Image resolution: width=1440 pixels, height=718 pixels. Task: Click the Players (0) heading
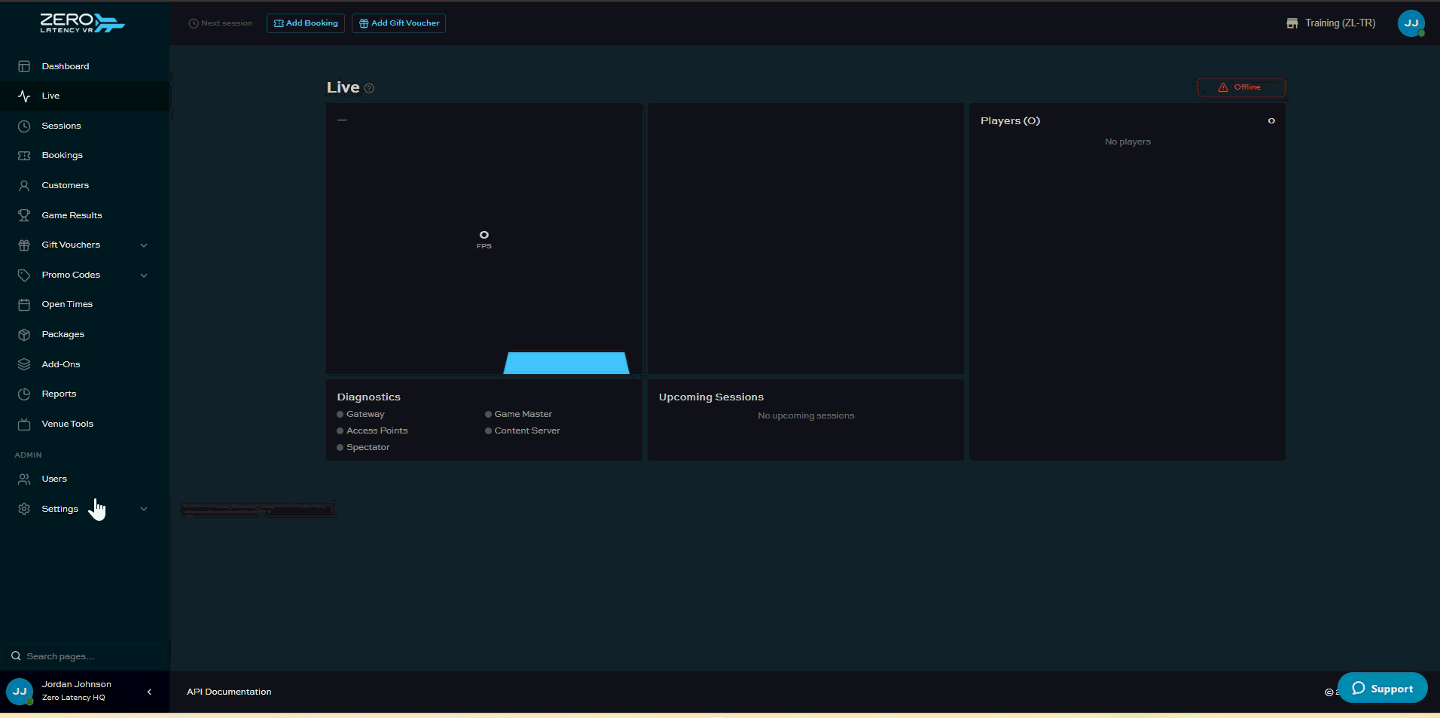tap(1010, 121)
